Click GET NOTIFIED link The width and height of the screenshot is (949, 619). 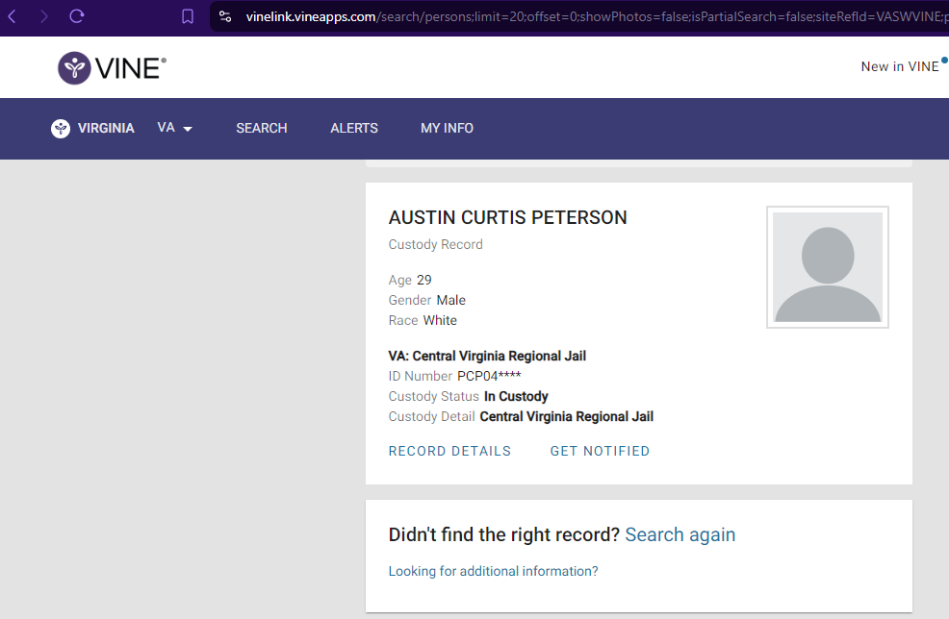(x=600, y=451)
